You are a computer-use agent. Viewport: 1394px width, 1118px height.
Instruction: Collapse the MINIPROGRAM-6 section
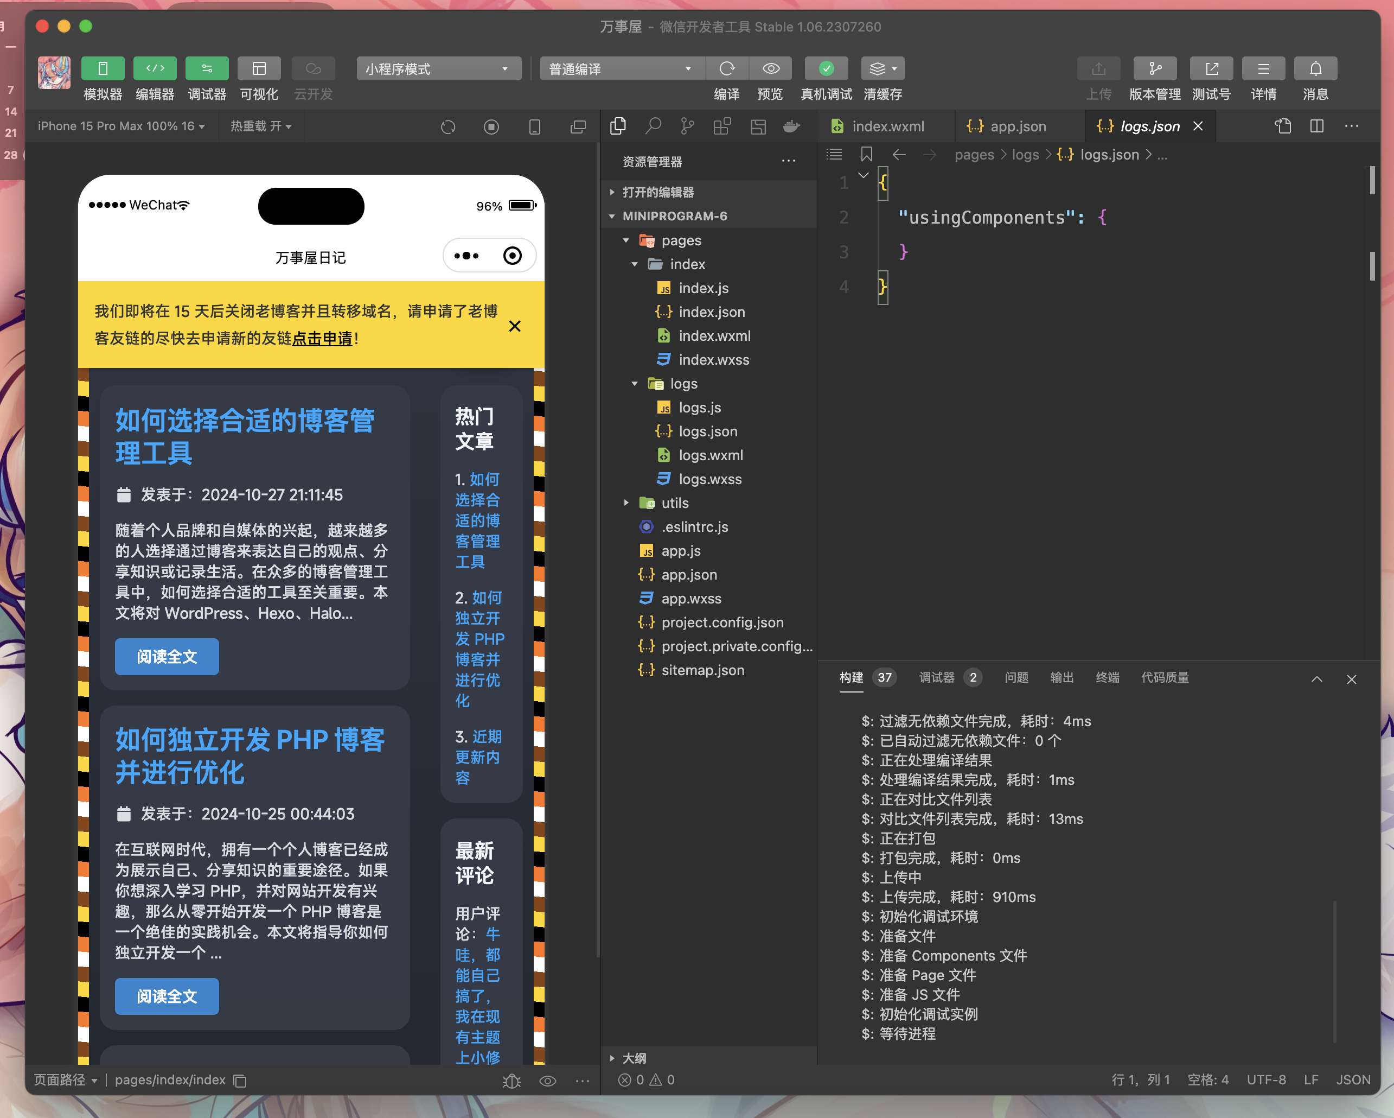click(709, 216)
